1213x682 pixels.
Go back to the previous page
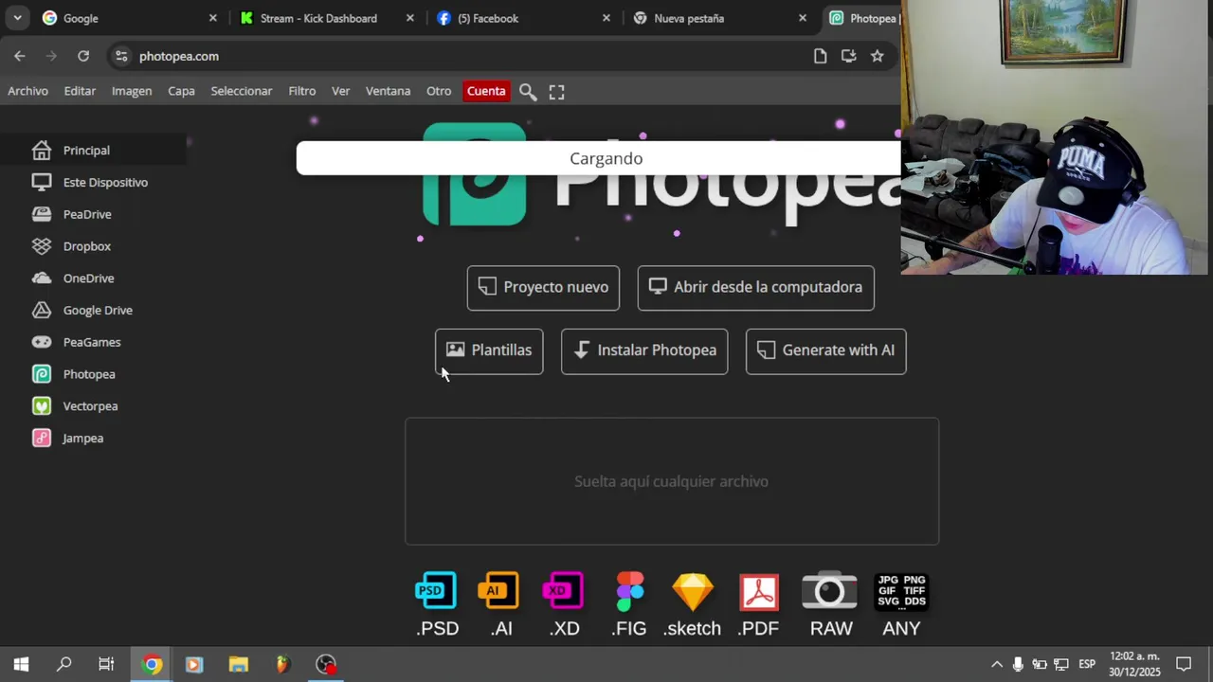tap(20, 56)
